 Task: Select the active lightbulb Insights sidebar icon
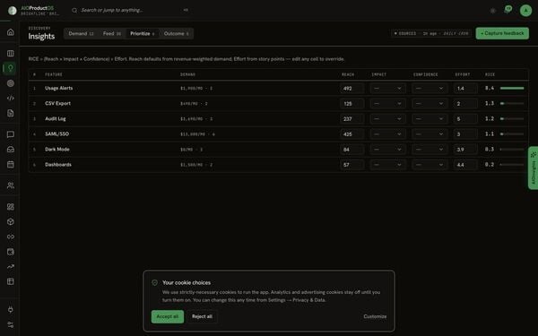[11, 68]
